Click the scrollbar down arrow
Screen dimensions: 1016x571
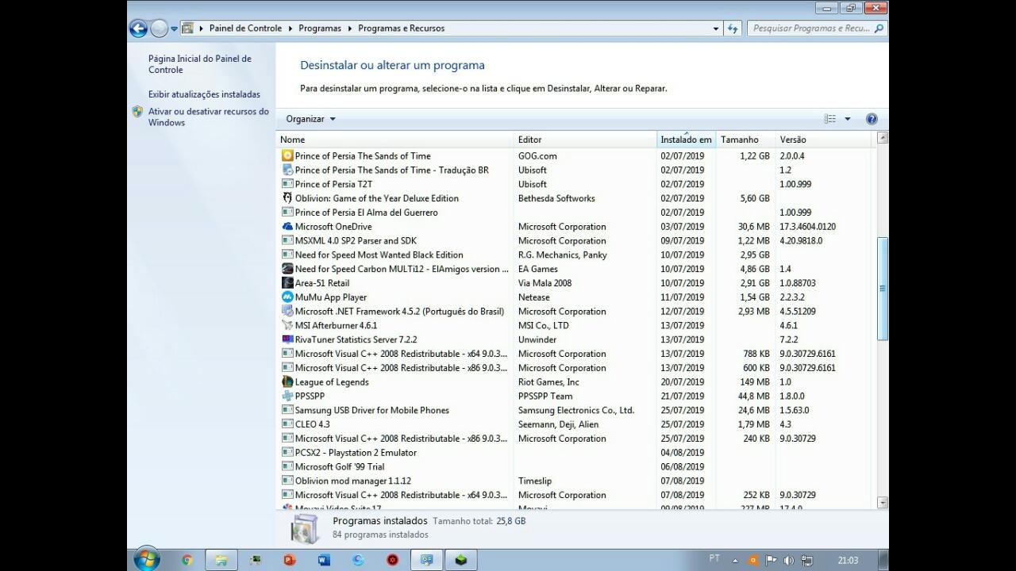tap(882, 502)
